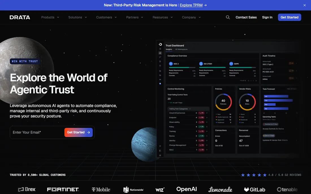Click the orange Get Started email button
The height and width of the screenshot is (194, 311).
point(78,132)
